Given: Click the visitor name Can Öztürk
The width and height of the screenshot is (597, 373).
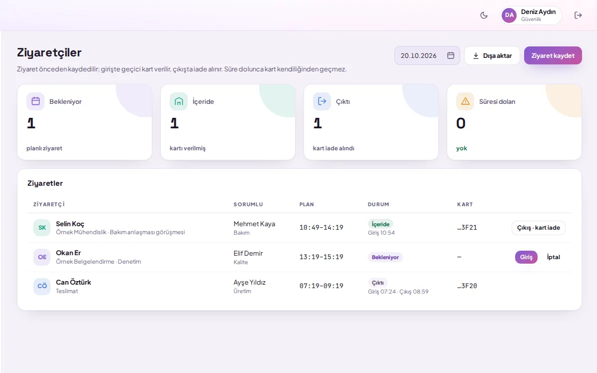Looking at the screenshot, I should tap(73, 282).
